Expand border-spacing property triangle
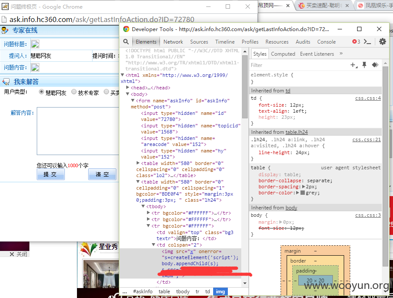The width and height of the screenshot is (393, 298). point(304,187)
